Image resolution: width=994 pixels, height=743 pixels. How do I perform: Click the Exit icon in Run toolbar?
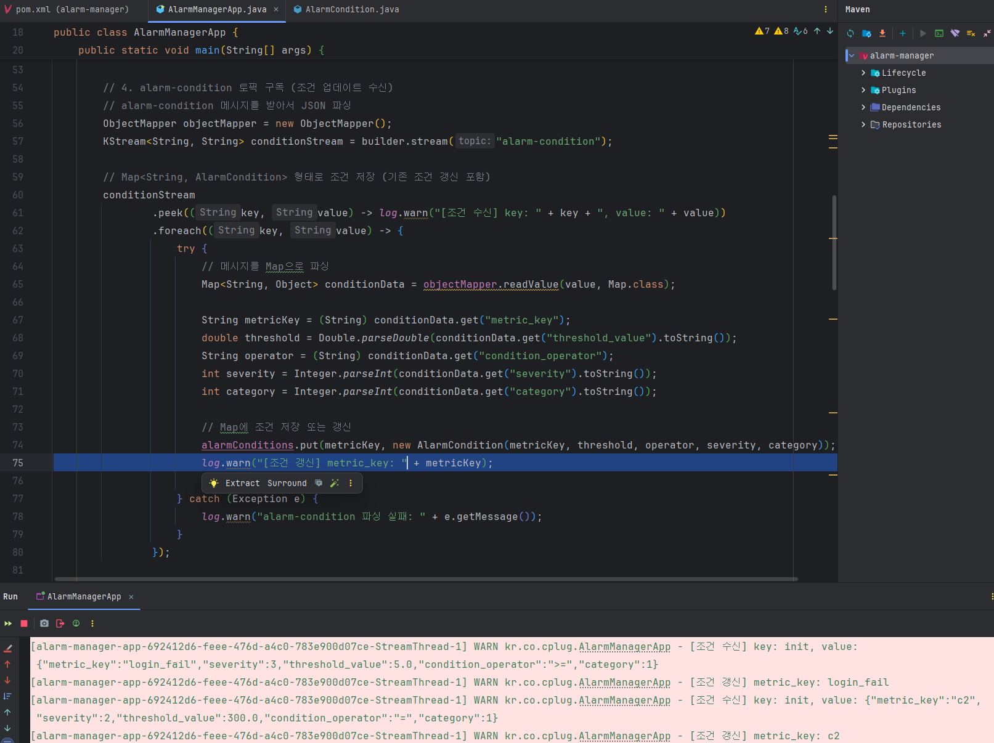(x=60, y=623)
